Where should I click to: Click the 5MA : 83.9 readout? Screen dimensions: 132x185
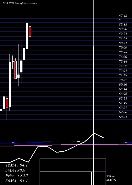pos(15,170)
